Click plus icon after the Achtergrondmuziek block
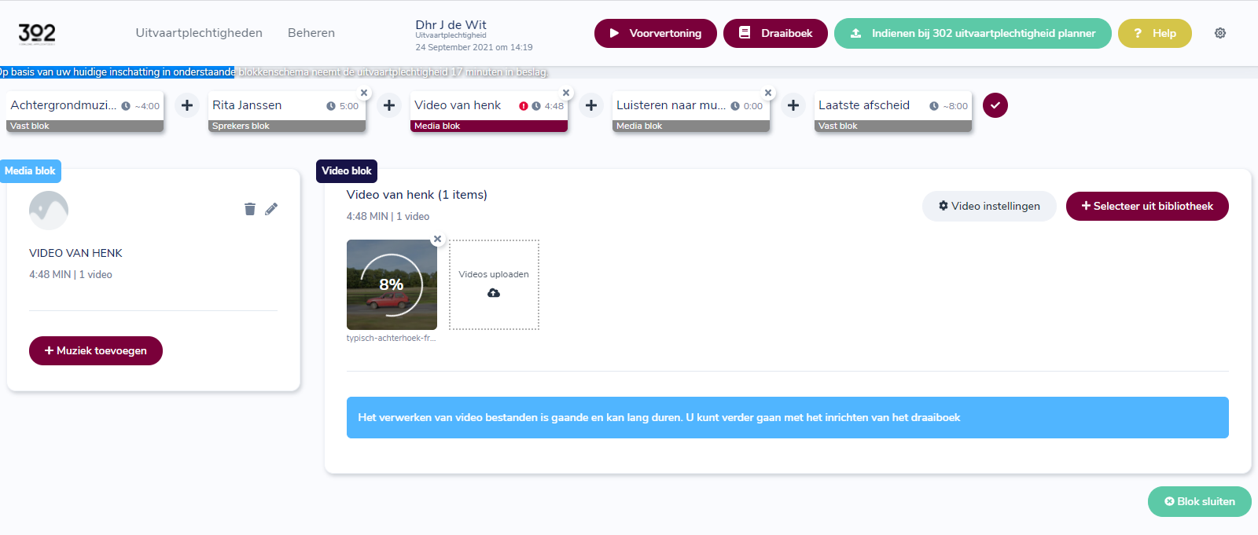This screenshot has height=535, width=1258. point(187,105)
